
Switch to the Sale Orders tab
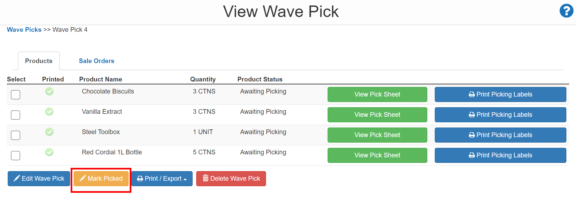click(96, 61)
